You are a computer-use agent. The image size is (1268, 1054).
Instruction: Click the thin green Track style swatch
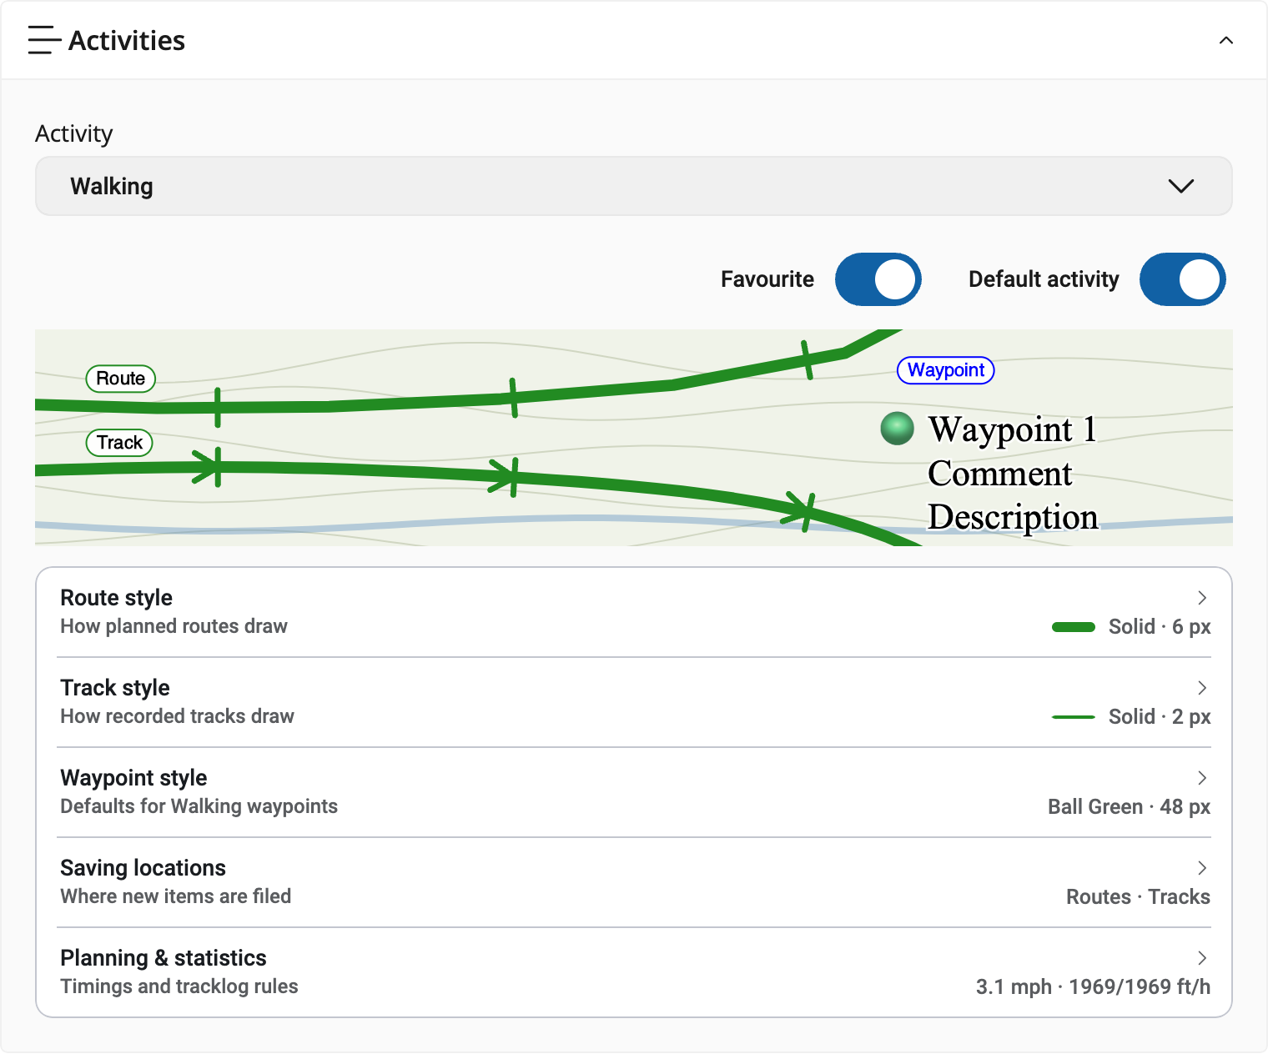[1074, 717]
